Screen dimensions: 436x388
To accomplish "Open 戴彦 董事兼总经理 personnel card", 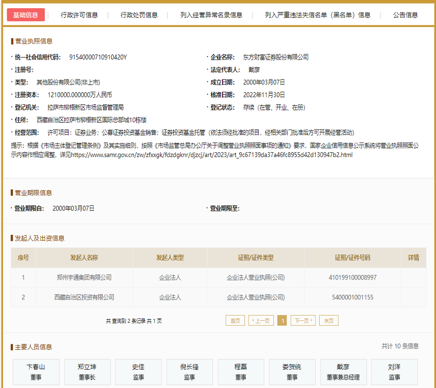I will pyautogui.click(x=344, y=372).
